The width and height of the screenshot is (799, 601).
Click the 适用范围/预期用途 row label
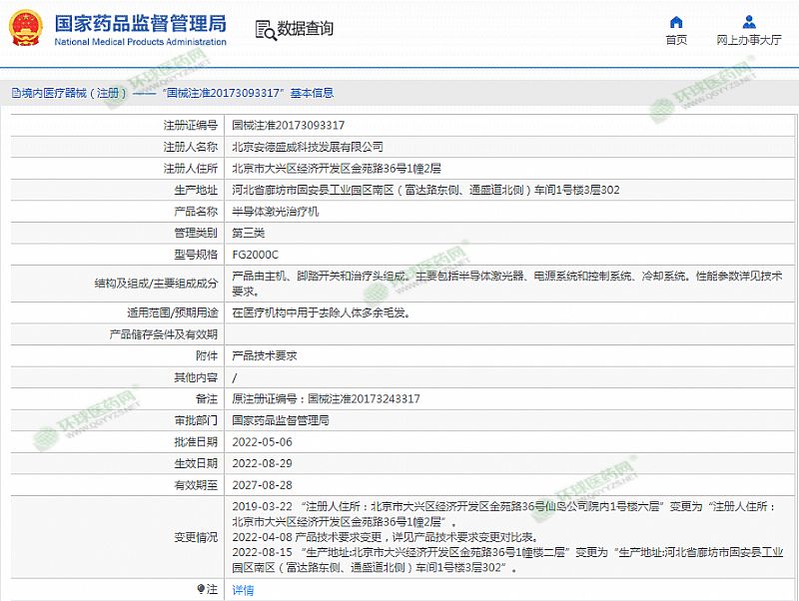click(x=172, y=312)
